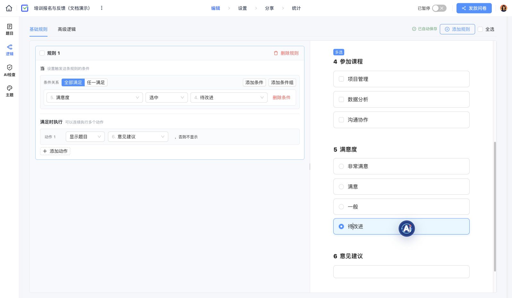This screenshot has width=512, height=298.
Task: Open the 逻辑 sidebar panel
Action: point(10,50)
